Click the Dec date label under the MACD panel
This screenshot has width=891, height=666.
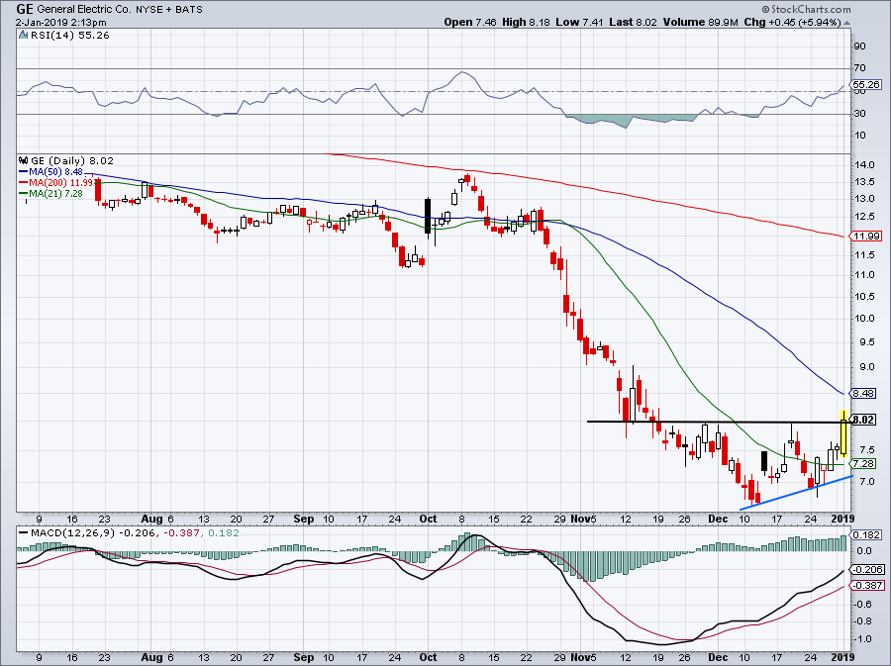[719, 657]
